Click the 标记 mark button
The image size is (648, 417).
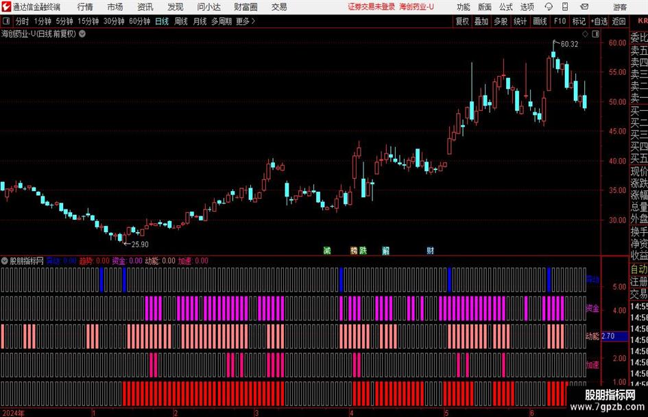click(579, 21)
